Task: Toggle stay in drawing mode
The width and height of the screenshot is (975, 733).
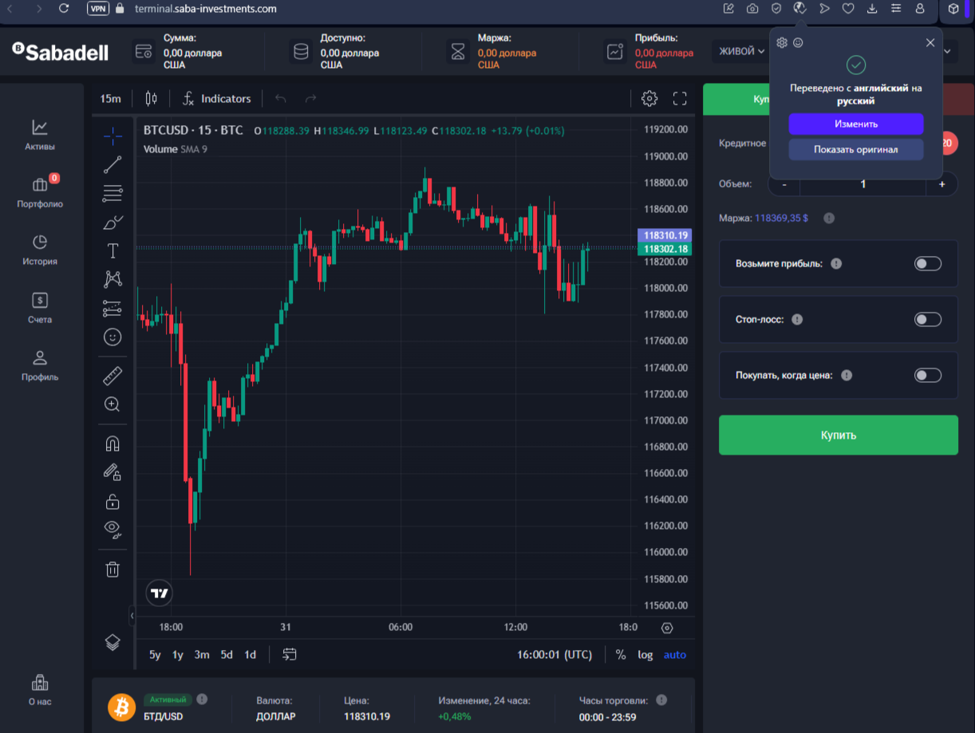Action: click(x=112, y=472)
